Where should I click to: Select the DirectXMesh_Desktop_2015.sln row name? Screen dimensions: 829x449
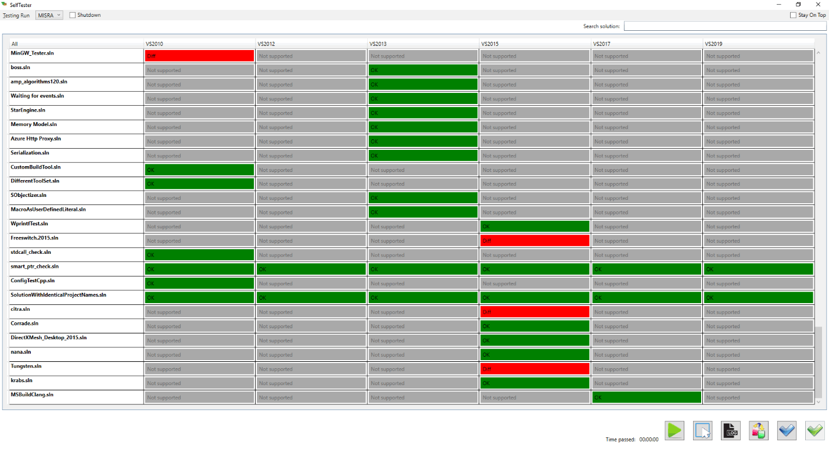pyautogui.click(x=49, y=337)
